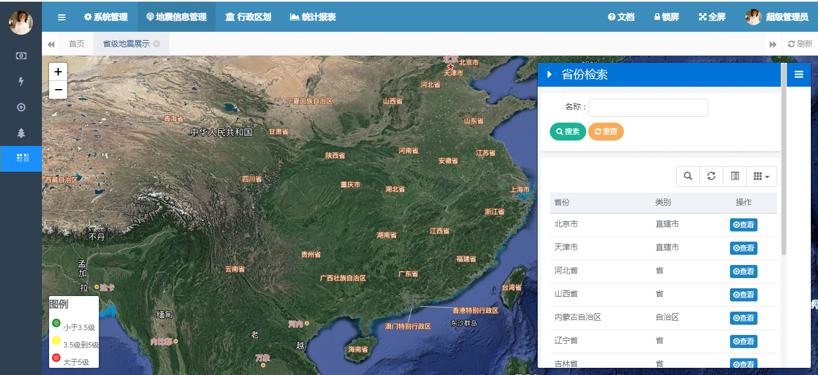818x375 pixels.
Task: Click the green 小于3.5级 legend swatch
Action: 56,323
